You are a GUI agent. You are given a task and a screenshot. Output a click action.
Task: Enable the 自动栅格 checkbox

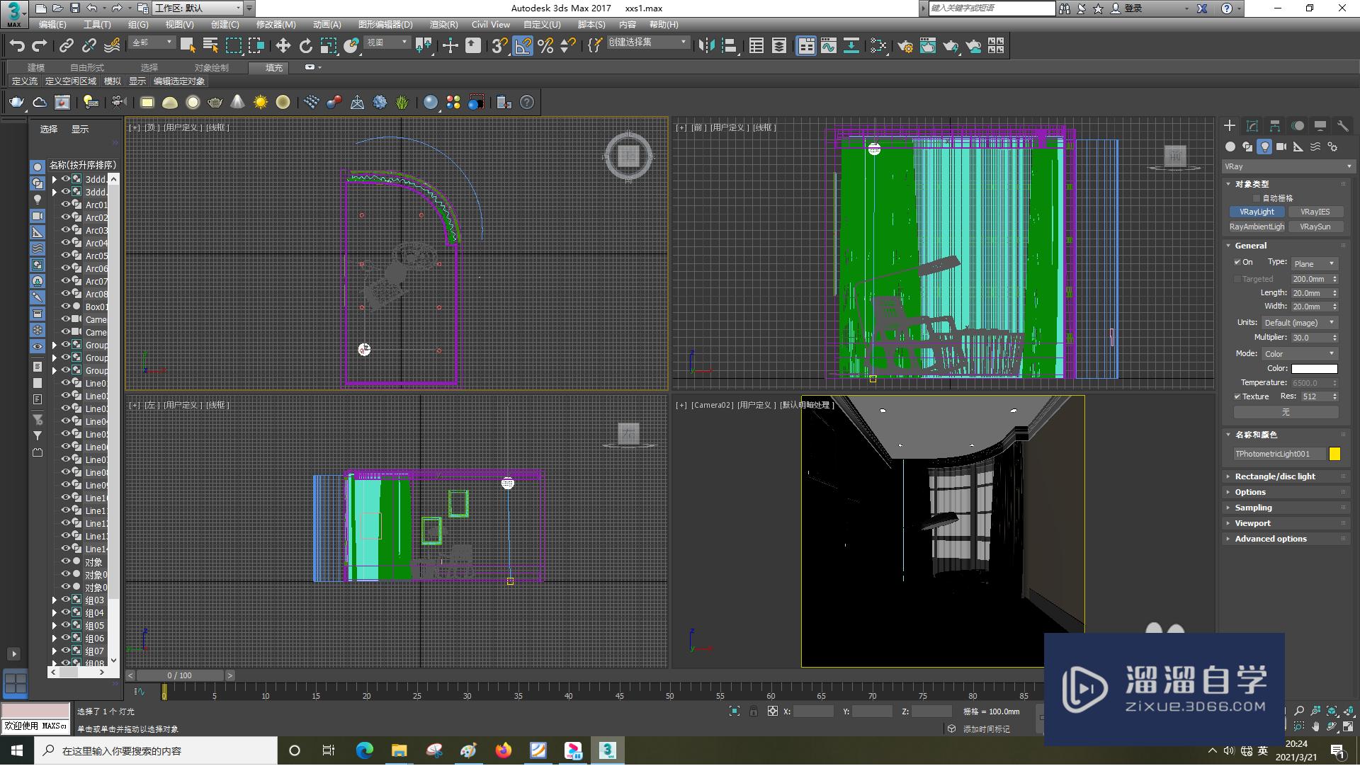coord(1257,198)
